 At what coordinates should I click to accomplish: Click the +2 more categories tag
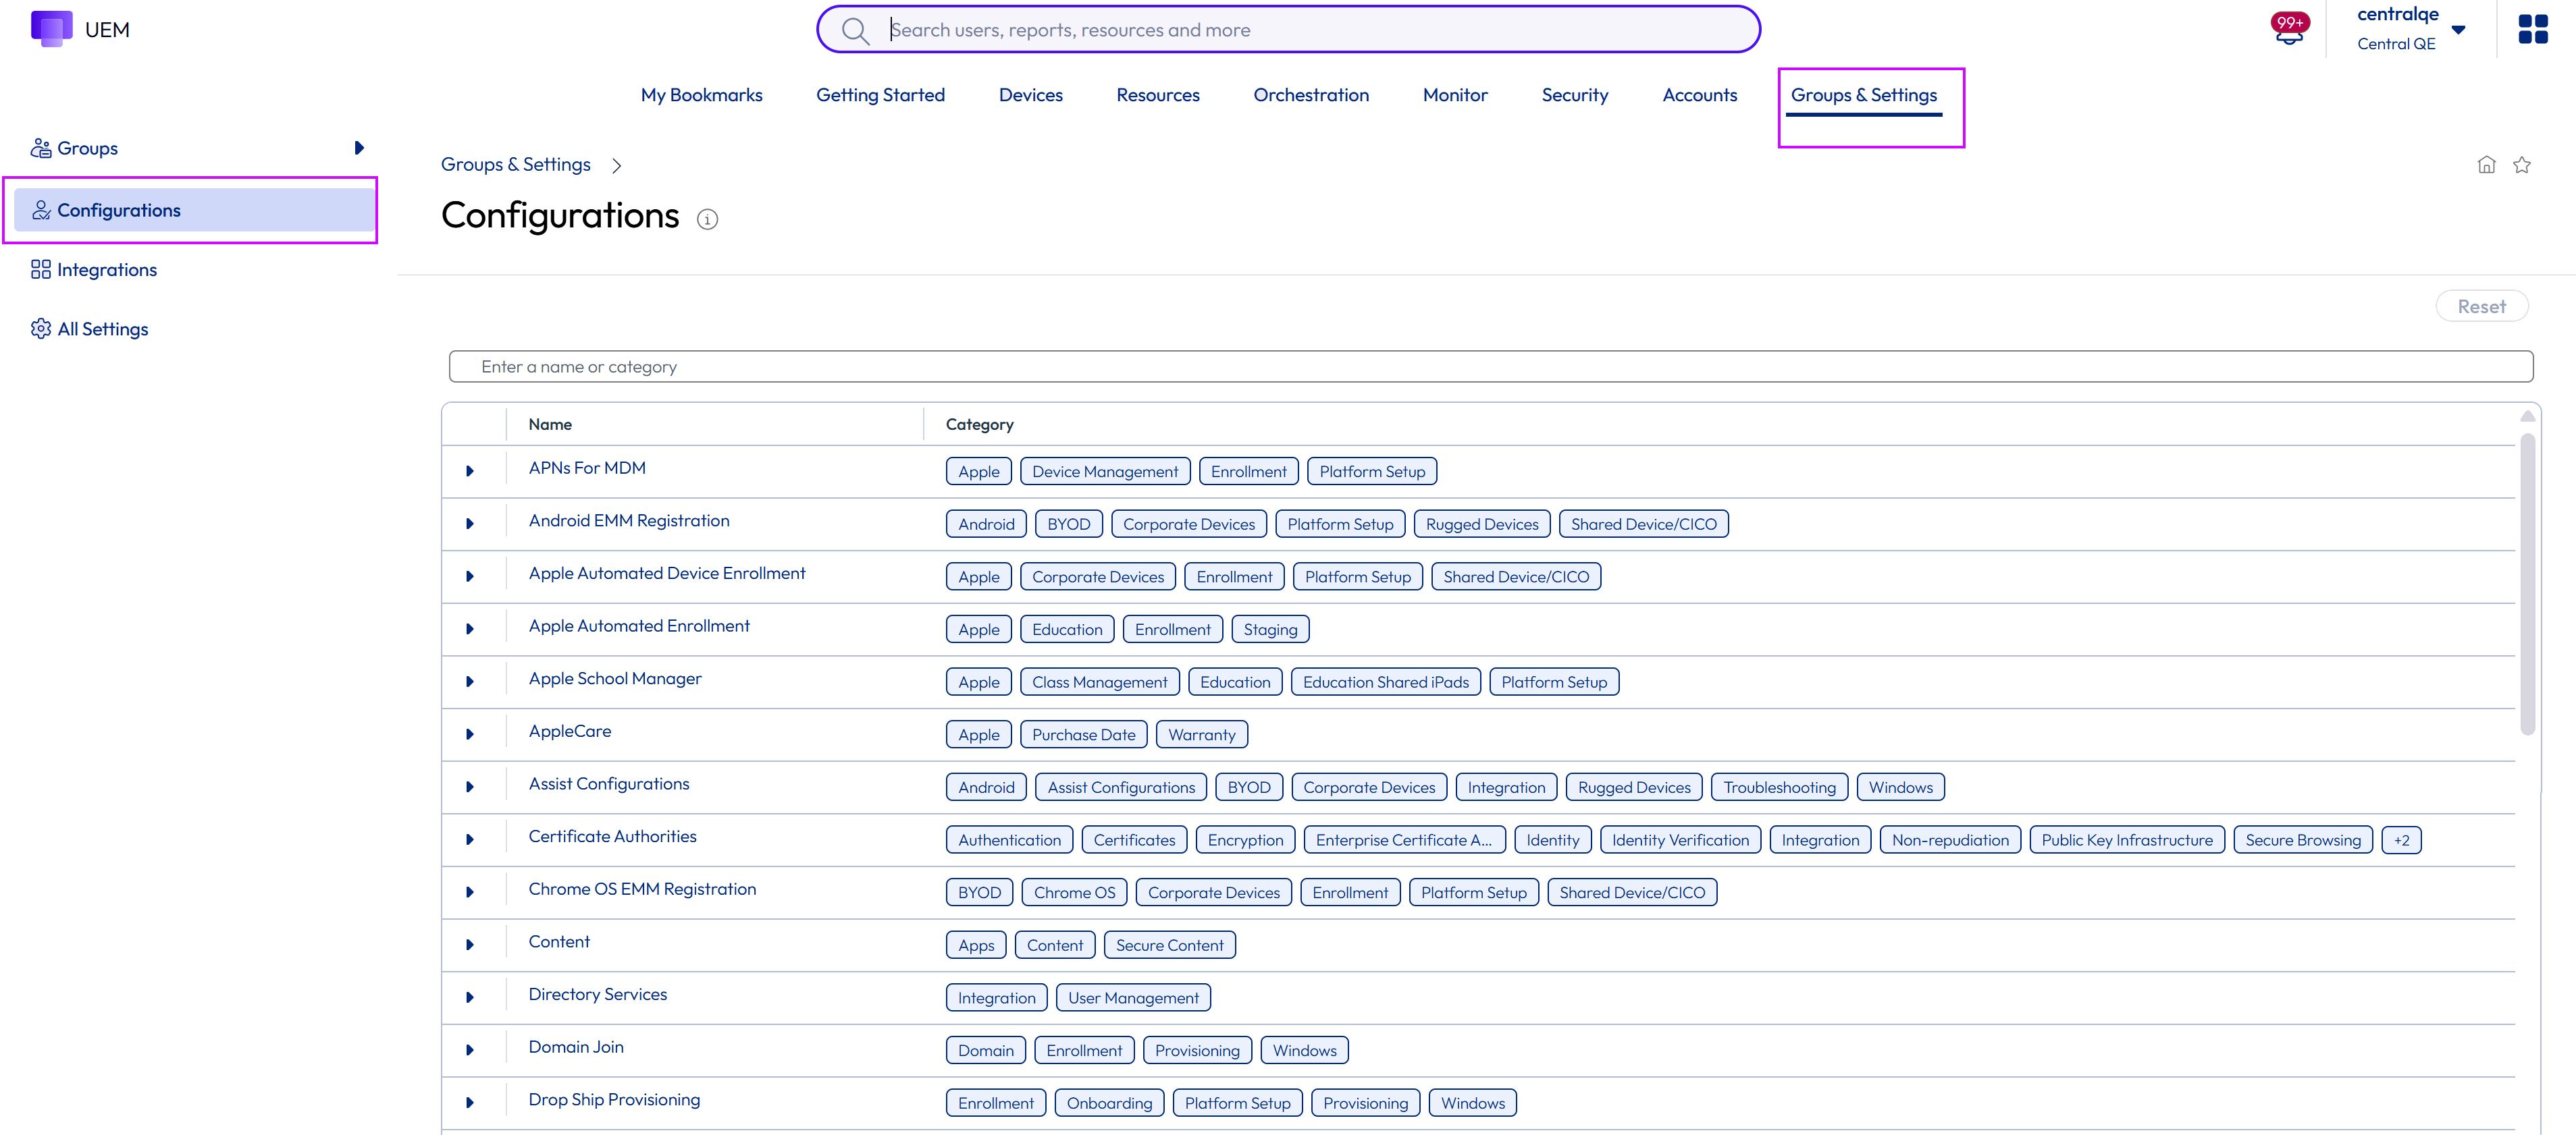[2401, 840]
